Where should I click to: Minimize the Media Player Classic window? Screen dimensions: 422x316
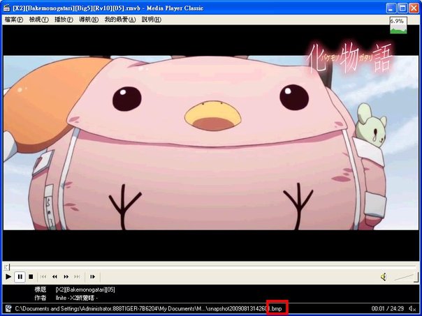coord(391,8)
